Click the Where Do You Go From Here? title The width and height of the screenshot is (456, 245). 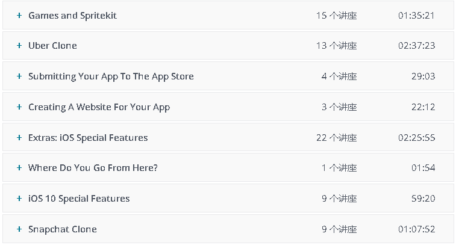[93, 168]
